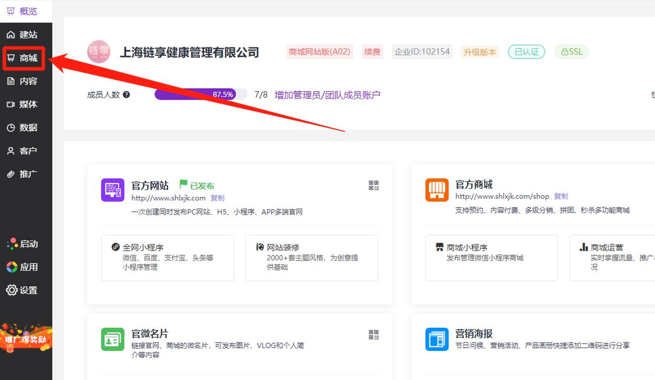
Task: Open http://www.shlxjk.com link
Action: pyautogui.click(x=169, y=198)
